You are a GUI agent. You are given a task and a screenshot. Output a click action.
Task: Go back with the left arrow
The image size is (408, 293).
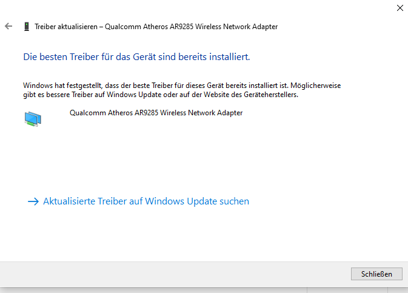(8, 26)
